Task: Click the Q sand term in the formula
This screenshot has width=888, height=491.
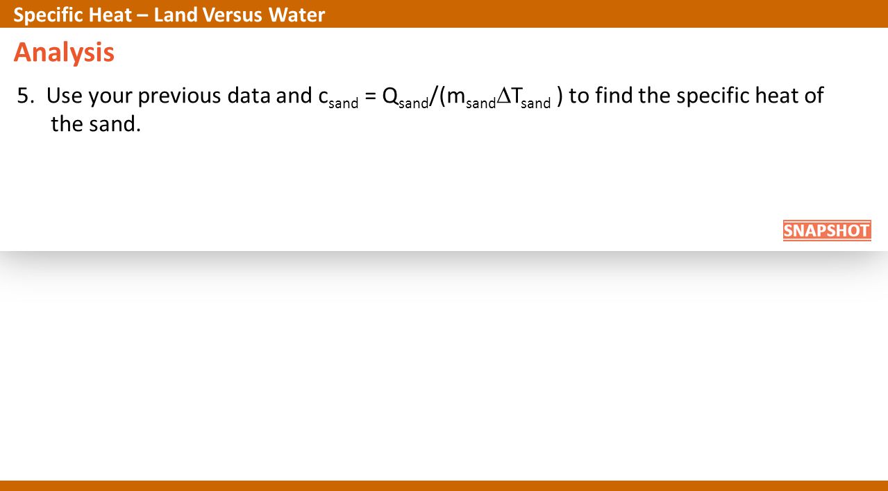Action: pyautogui.click(x=405, y=98)
